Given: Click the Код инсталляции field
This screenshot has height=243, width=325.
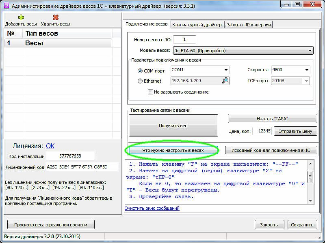Looking at the screenshot, I should (70, 156).
